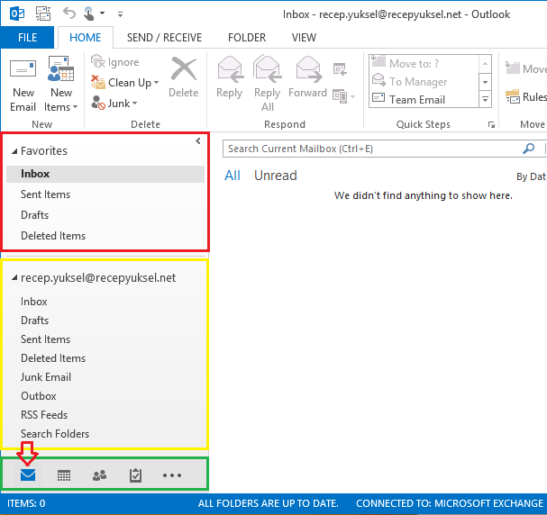Viewport: 547px width, 515px height.
Task: Click the Rules button in Move group
Action: pos(525,96)
